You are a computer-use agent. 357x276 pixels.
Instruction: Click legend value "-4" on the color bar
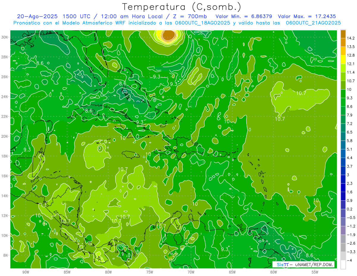(x=350, y=261)
